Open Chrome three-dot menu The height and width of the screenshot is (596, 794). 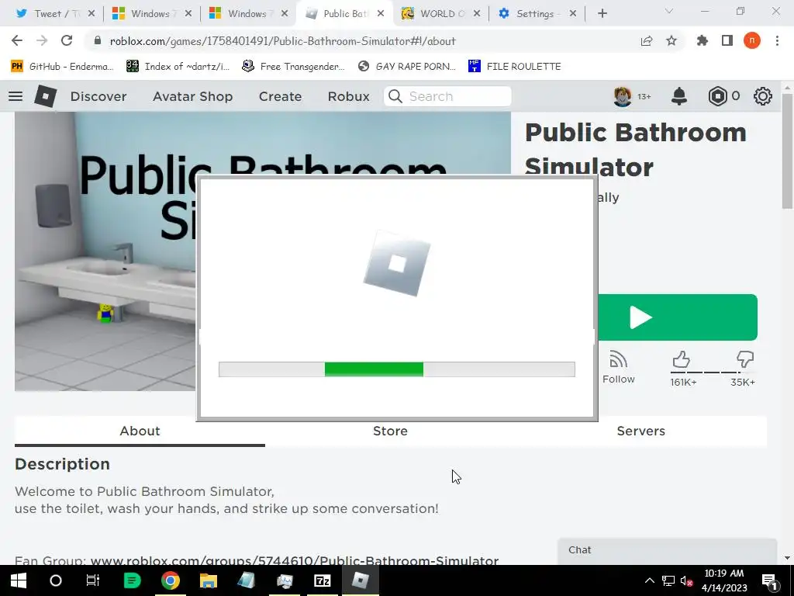coord(777,40)
